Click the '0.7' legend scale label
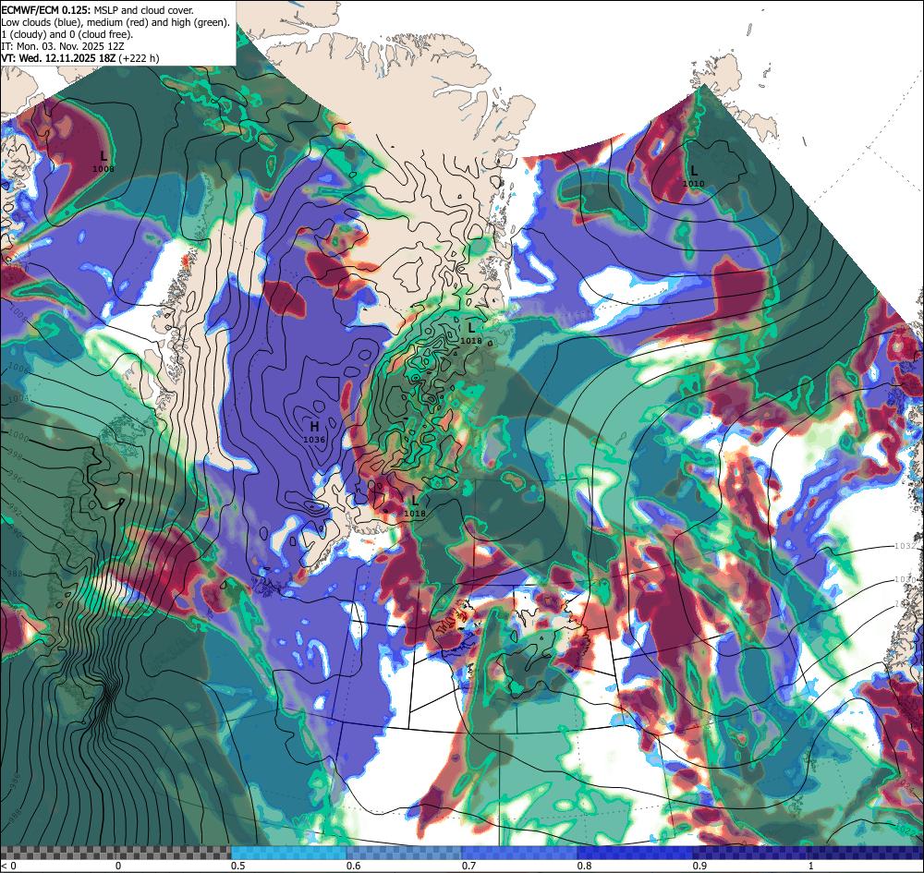The width and height of the screenshot is (924, 873). coord(469,866)
